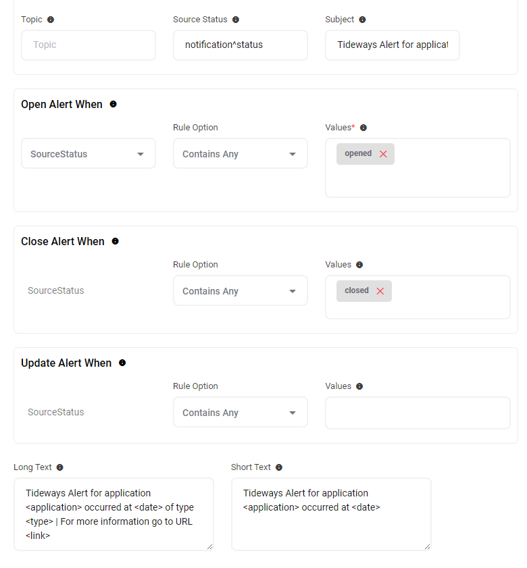Click the Short Text info icon
527x568 pixels.
279,467
